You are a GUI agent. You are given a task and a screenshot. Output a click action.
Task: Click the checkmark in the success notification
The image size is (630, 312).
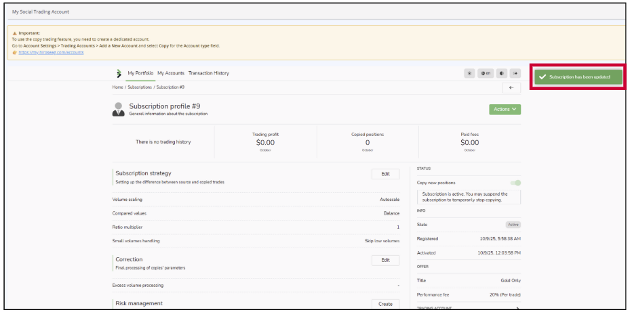pos(542,77)
